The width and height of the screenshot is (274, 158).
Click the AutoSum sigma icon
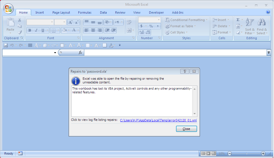tap(238, 20)
